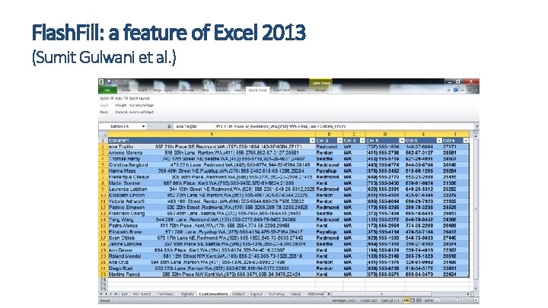Screen dimensions: 548x308
Task: Select Page Layout view icon in status bar
Action: pyautogui.click(x=413, y=300)
